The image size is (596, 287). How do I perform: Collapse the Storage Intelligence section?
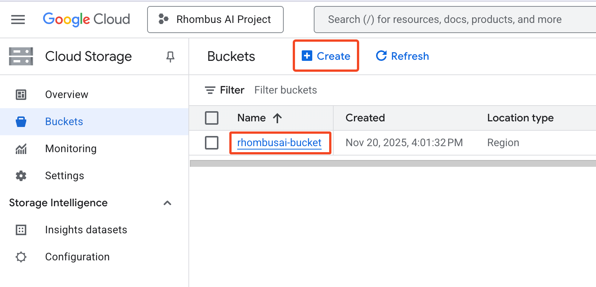[167, 203]
